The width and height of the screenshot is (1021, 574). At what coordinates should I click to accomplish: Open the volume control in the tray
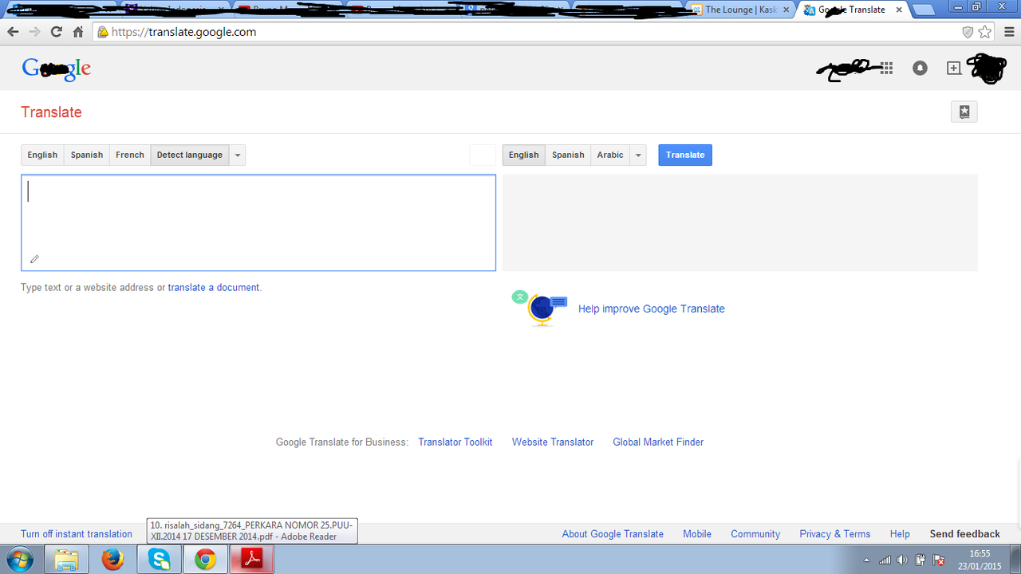902,560
